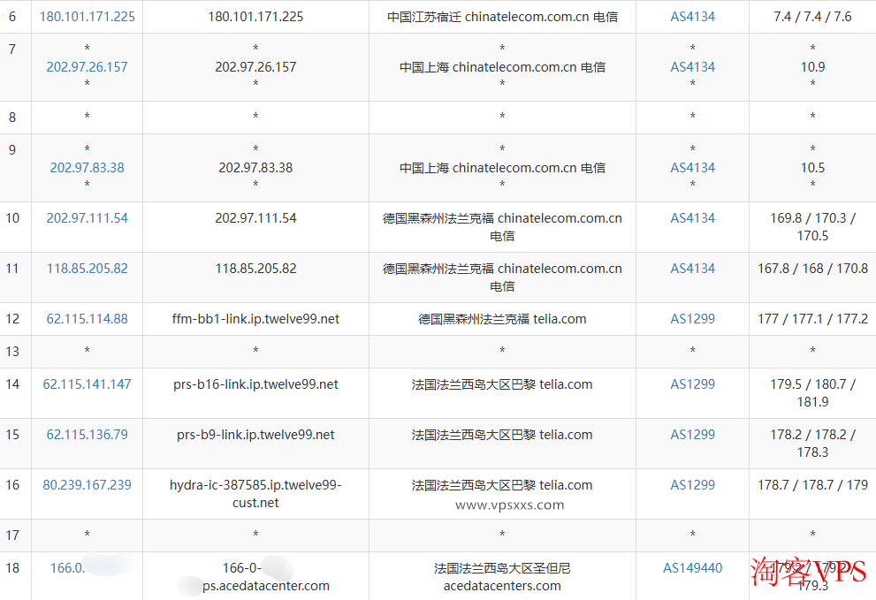This screenshot has width=876, height=600.
Task: Select latency value 10.5 in hop 9
Action: 812,168
